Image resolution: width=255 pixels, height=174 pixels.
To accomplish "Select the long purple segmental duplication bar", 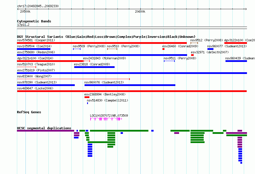I will click(46, 131).
